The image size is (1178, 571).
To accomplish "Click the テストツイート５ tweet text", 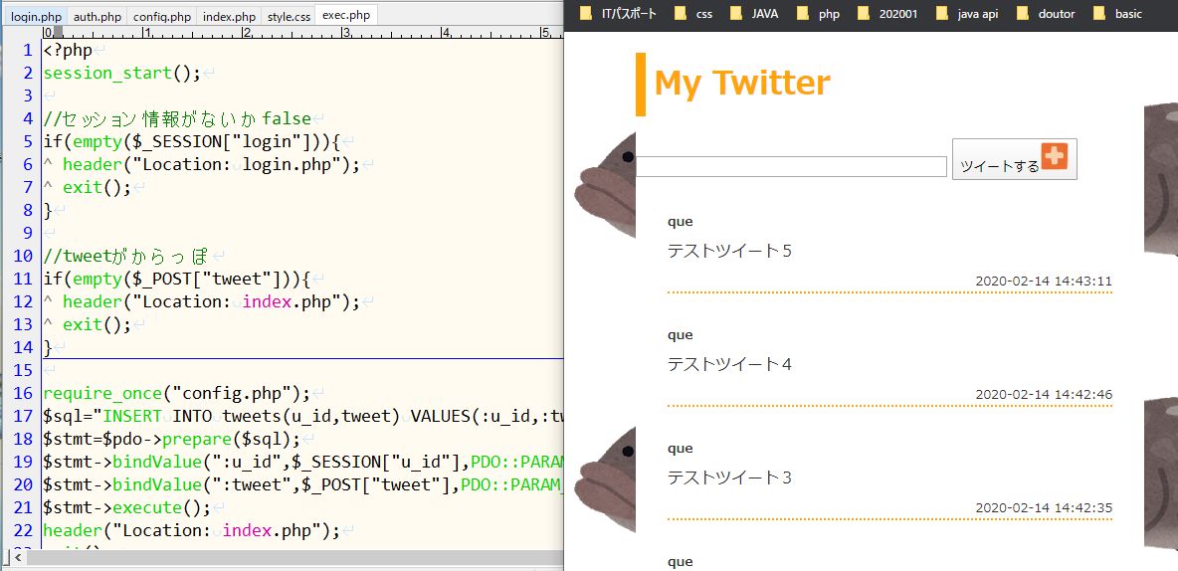I will pyautogui.click(x=729, y=251).
